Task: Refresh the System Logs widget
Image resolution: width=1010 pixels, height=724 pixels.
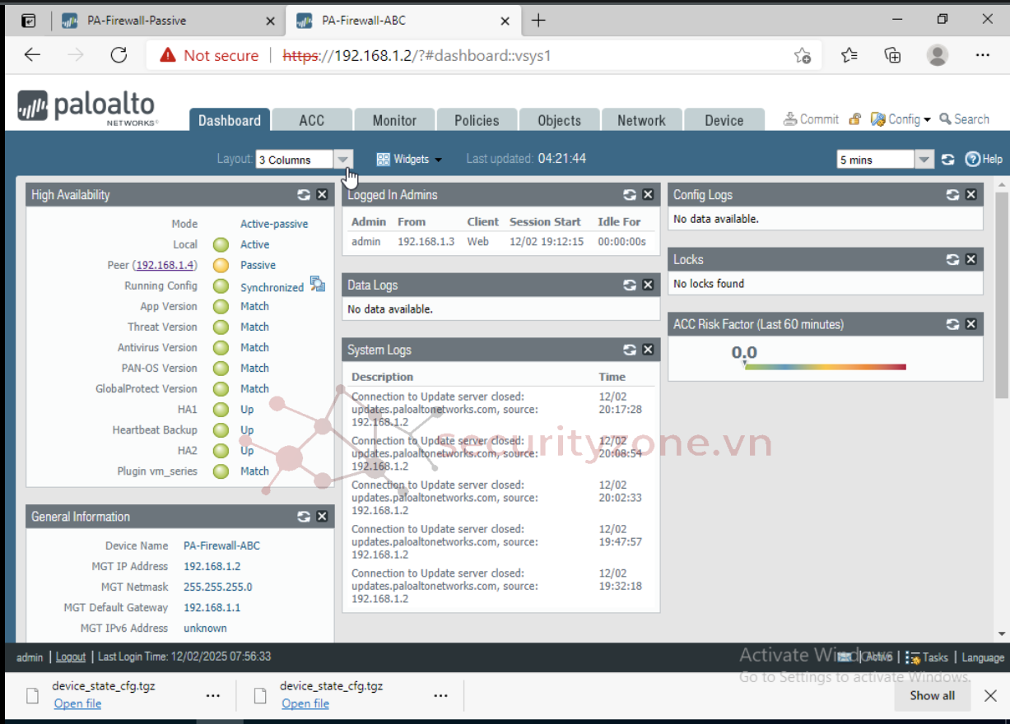Action: 630,350
